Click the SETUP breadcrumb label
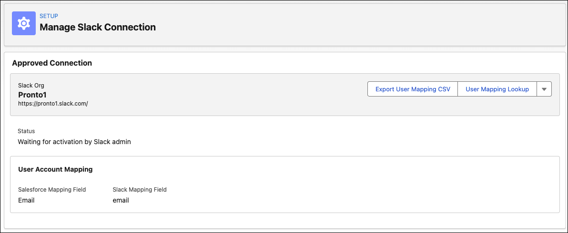 (x=49, y=16)
